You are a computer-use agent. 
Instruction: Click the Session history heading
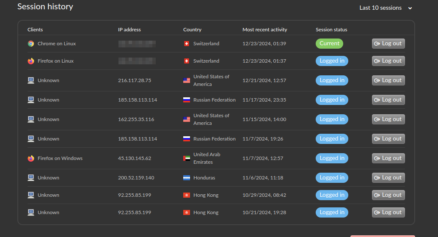[45, 6]
